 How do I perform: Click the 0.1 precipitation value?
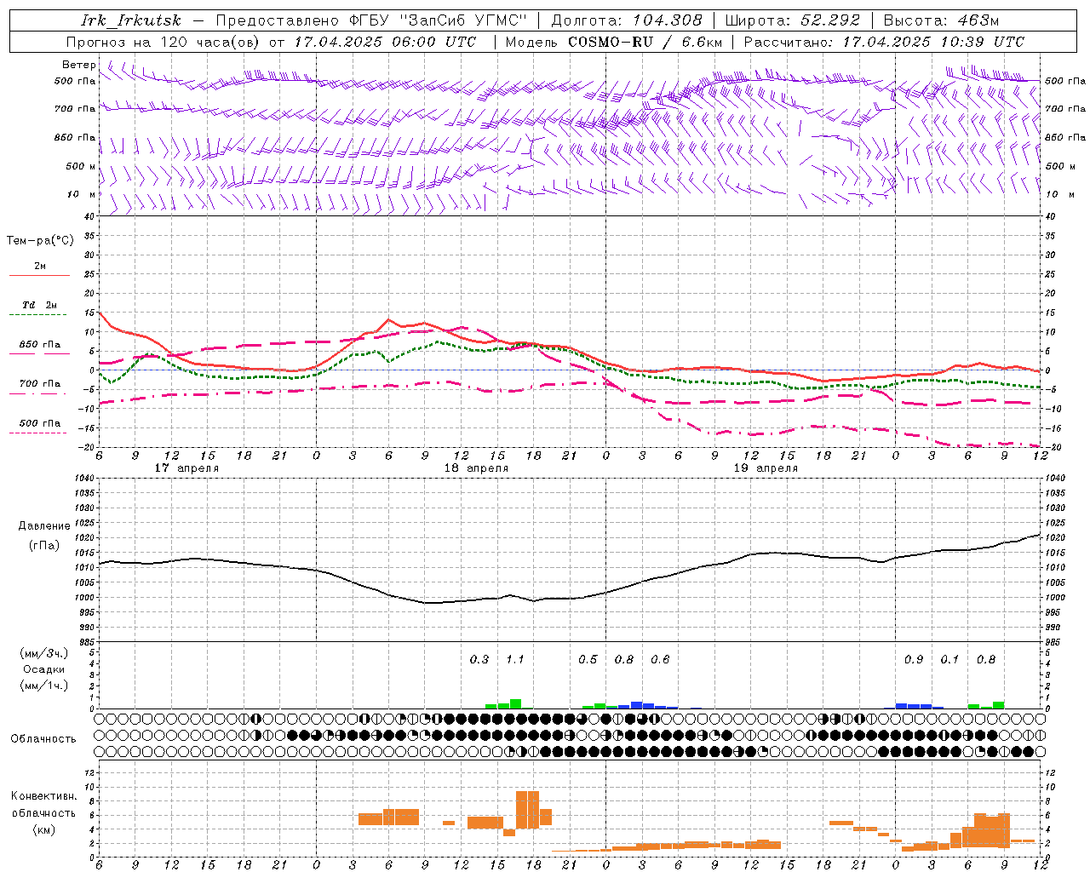point(949,659)
